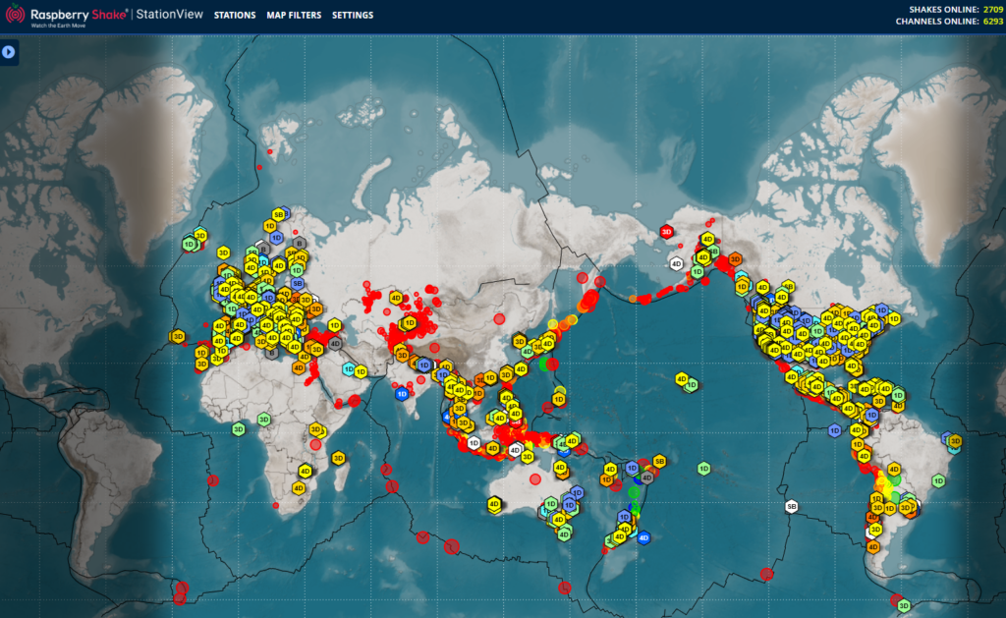
Task: Open the MAP FILTERS menu
Action: pos(294,16)
